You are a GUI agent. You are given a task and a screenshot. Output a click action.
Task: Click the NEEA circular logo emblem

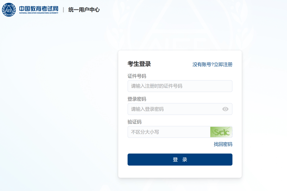pyautogui.click(x=9, y=10)
